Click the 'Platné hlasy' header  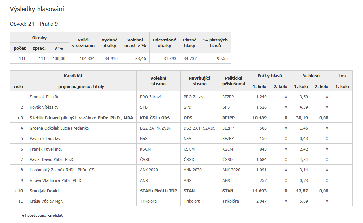point(190,43)
